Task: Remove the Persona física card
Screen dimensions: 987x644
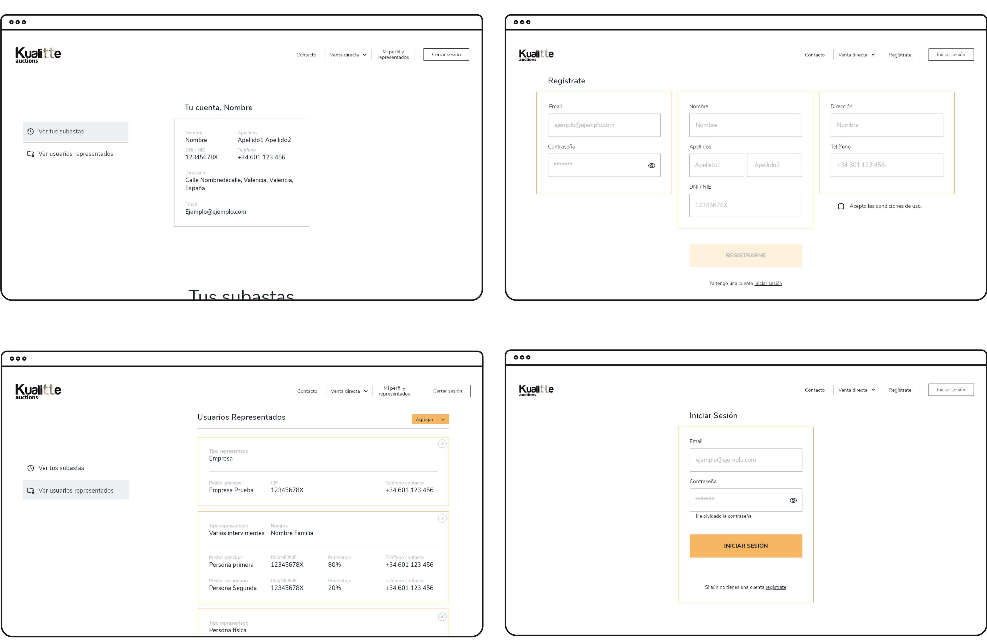Action: tap(443, 617)
